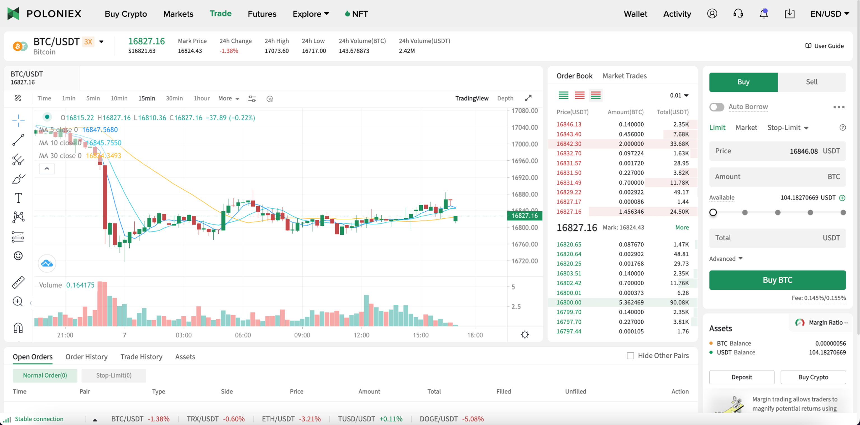Check the Hide Other Pairs checkbox
This screenshot has width=860, height=425.
tap(630, 356)
